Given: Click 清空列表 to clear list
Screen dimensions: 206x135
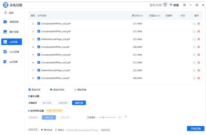Looking at the screenshot, I should 80,90.
